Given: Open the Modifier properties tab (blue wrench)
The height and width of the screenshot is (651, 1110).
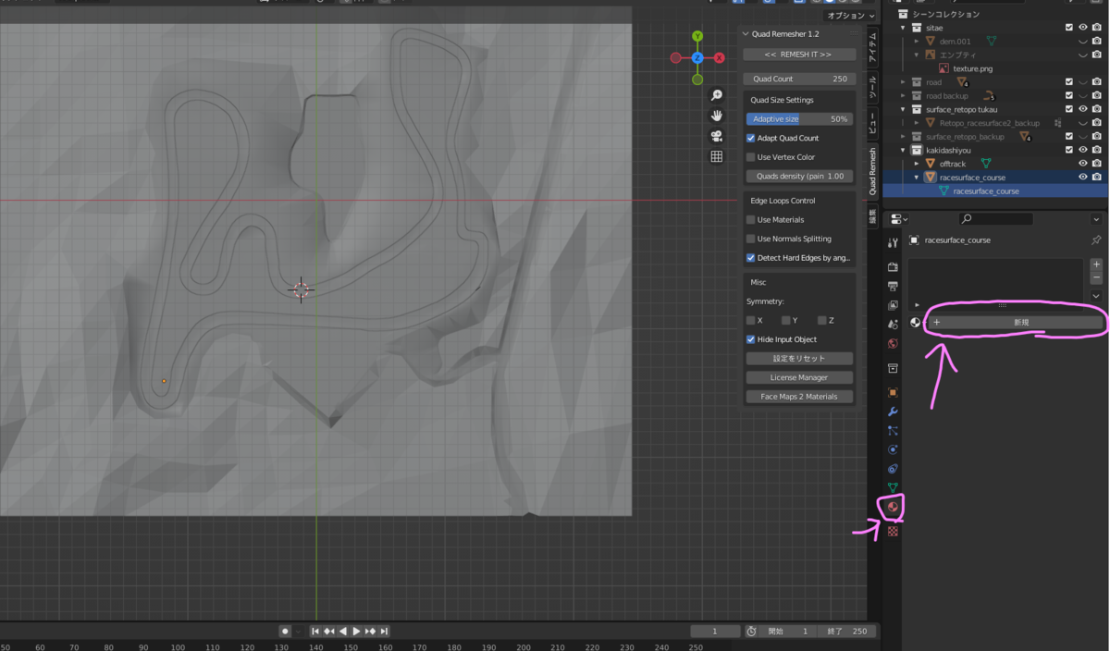Looking at the screenshot, I should [893, 411].
